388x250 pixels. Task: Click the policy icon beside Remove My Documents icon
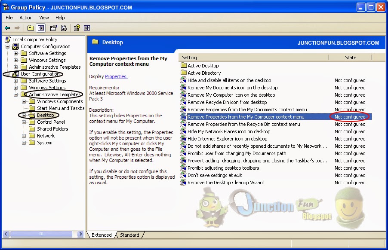point(183,88)
